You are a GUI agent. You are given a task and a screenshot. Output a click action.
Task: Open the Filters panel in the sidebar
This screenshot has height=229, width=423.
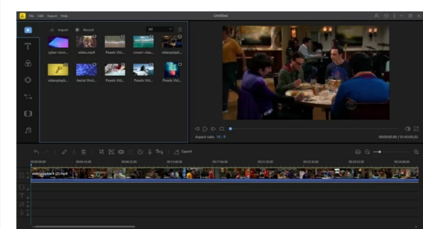tap(28, 63)
